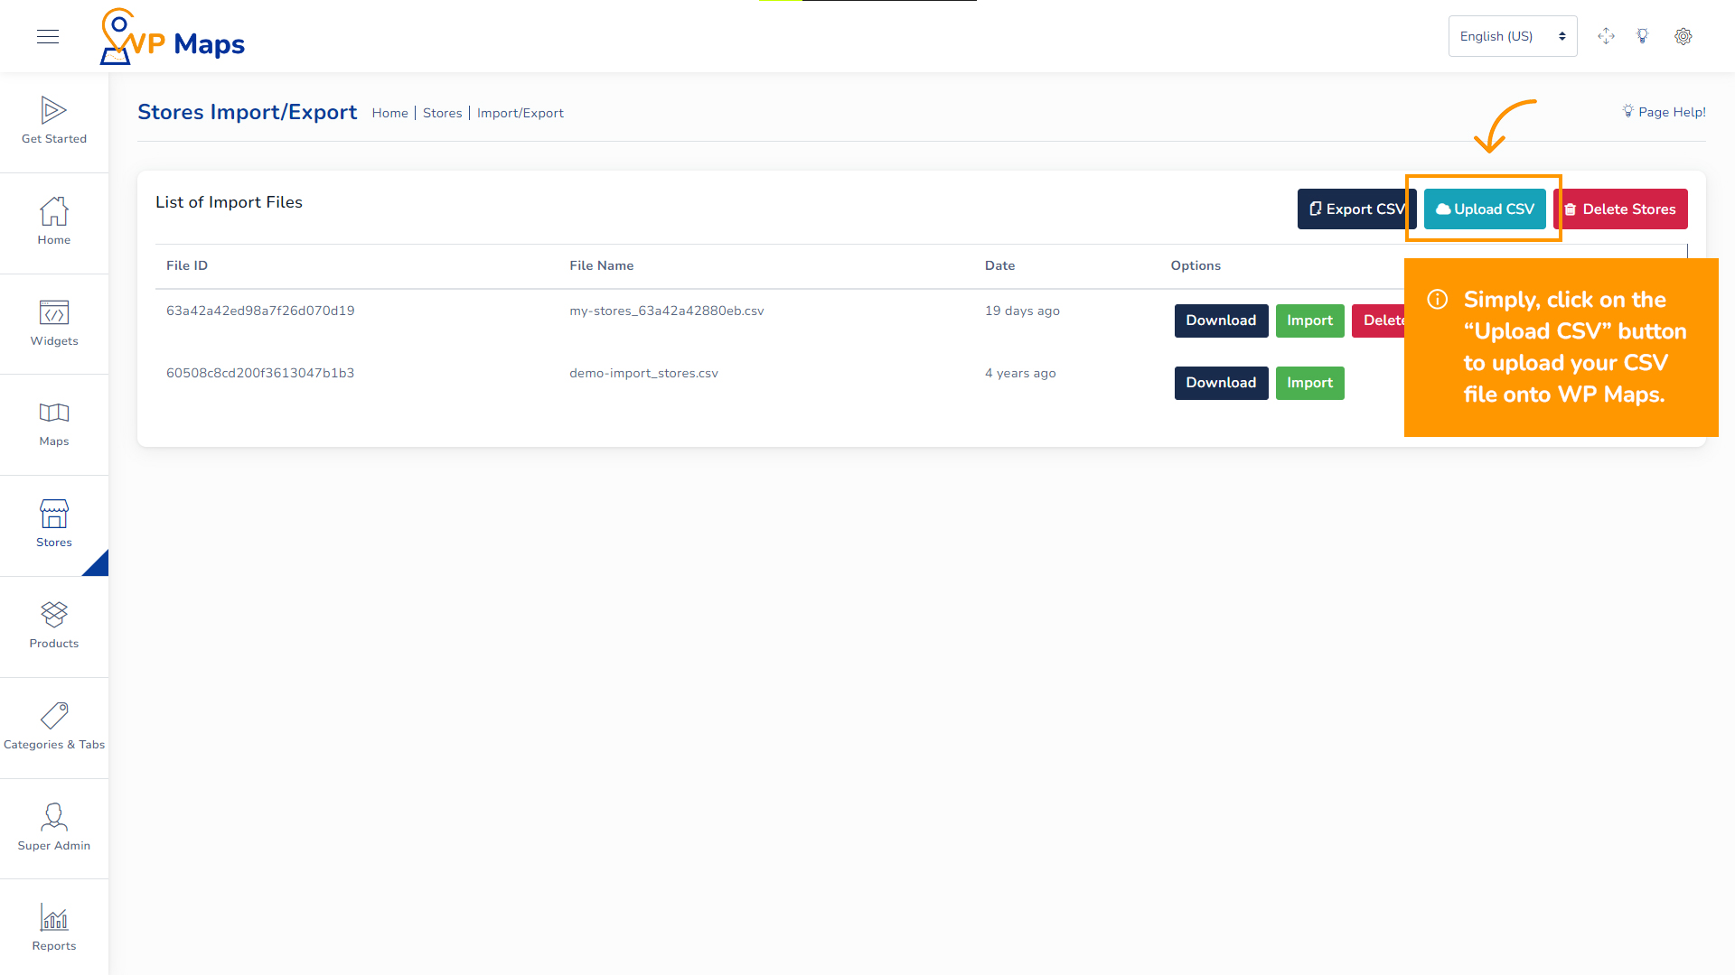Click the lightbulb icon in header
This screenshot has height=975, width=1735.
[1643, 36]
